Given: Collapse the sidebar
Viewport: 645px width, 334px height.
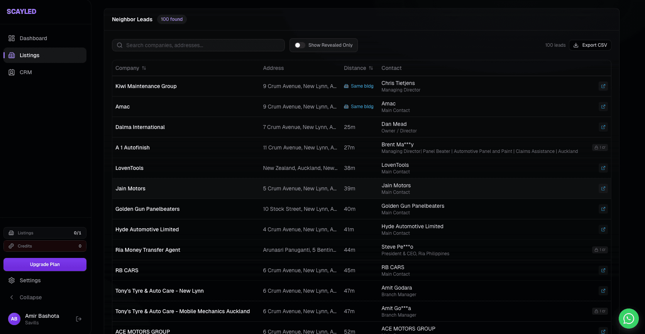Looking at the screenshot, I should click(30, 297).
